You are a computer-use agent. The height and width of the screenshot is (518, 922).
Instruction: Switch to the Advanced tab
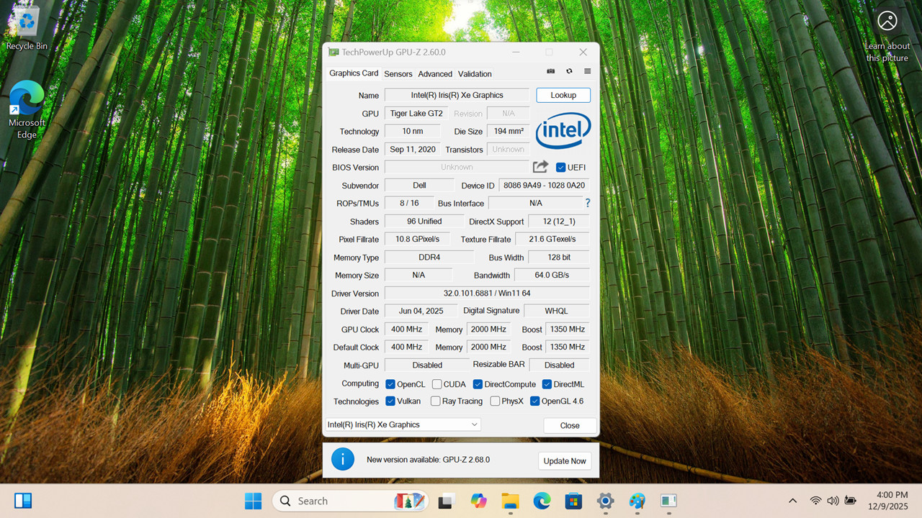click(x=435, y=74)
